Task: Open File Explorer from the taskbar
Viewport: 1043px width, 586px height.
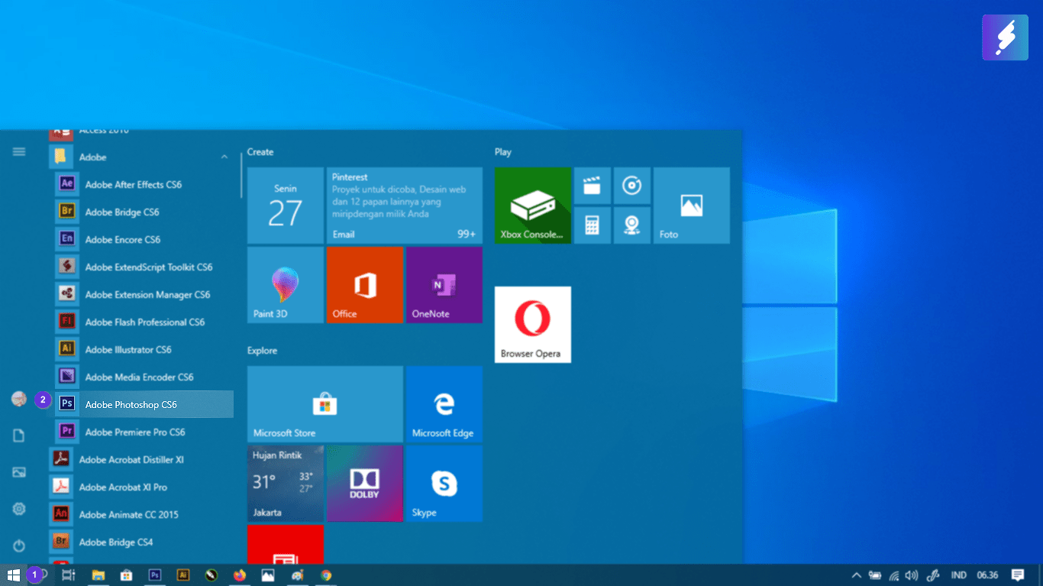Action: tap(98, 575)
